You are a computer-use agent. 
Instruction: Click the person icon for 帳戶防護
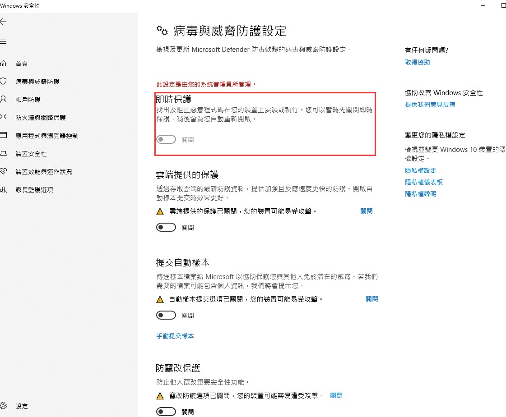[3, 99]
